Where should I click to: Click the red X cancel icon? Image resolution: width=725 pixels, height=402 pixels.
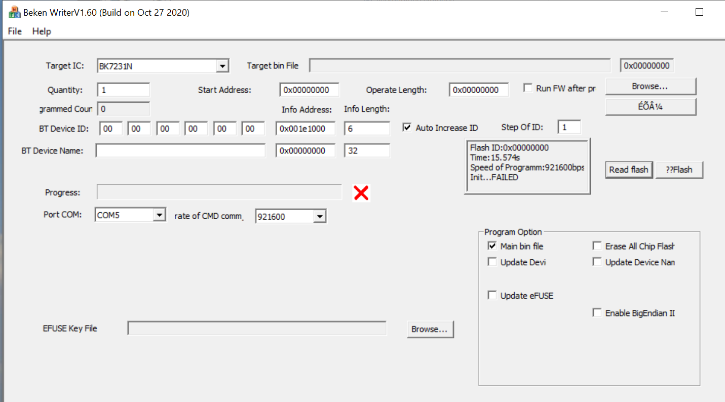click(360, 192)
